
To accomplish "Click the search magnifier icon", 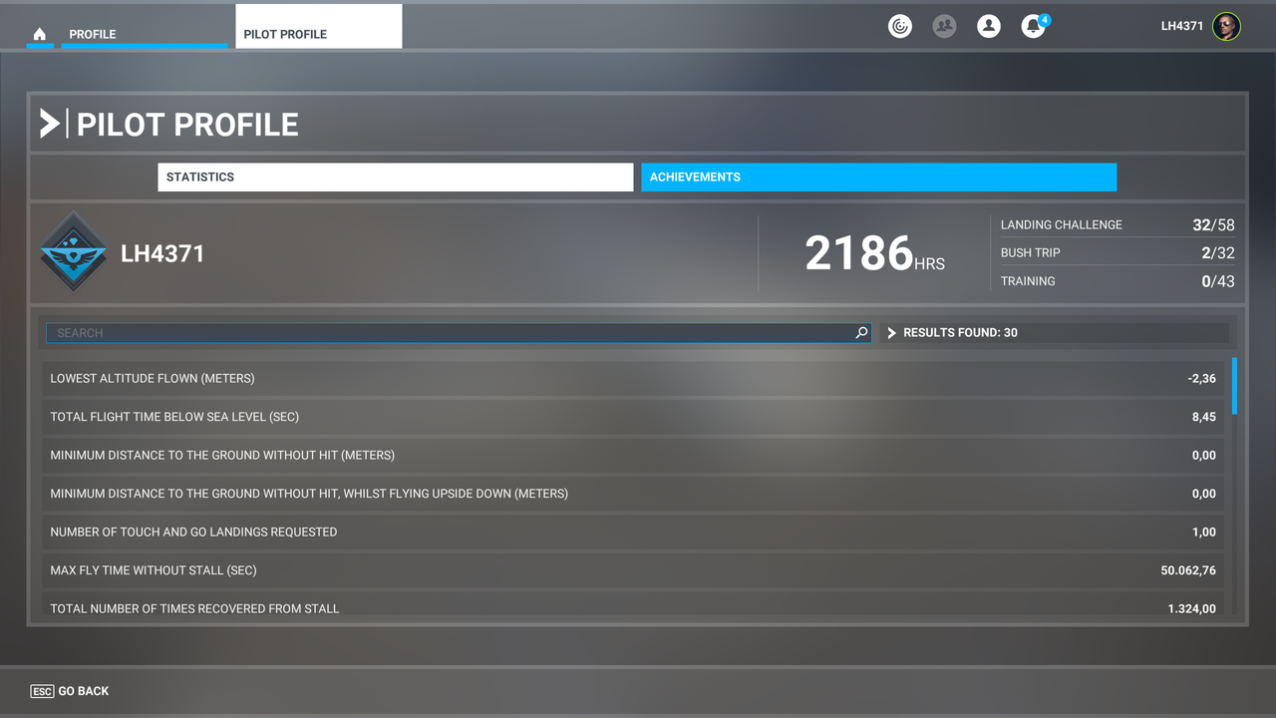I will (x=861, y=333).
